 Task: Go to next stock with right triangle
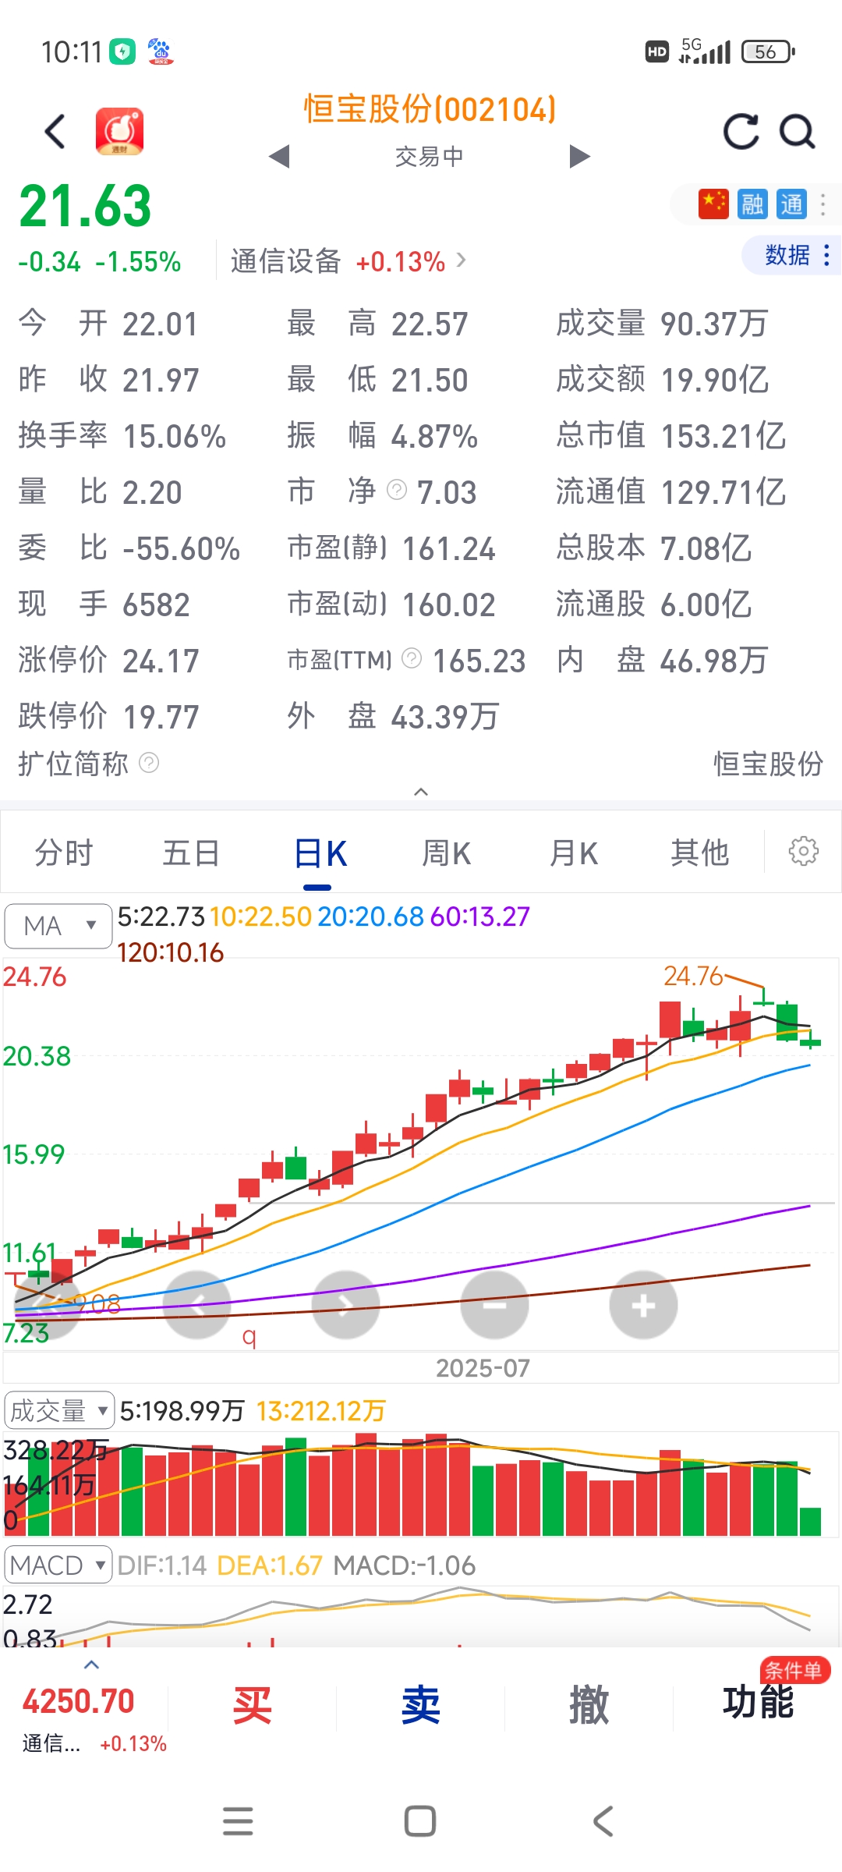pos(579,156)
